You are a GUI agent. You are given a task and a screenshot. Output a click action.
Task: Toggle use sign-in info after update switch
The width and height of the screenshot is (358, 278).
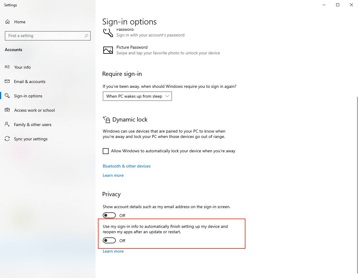109,240
